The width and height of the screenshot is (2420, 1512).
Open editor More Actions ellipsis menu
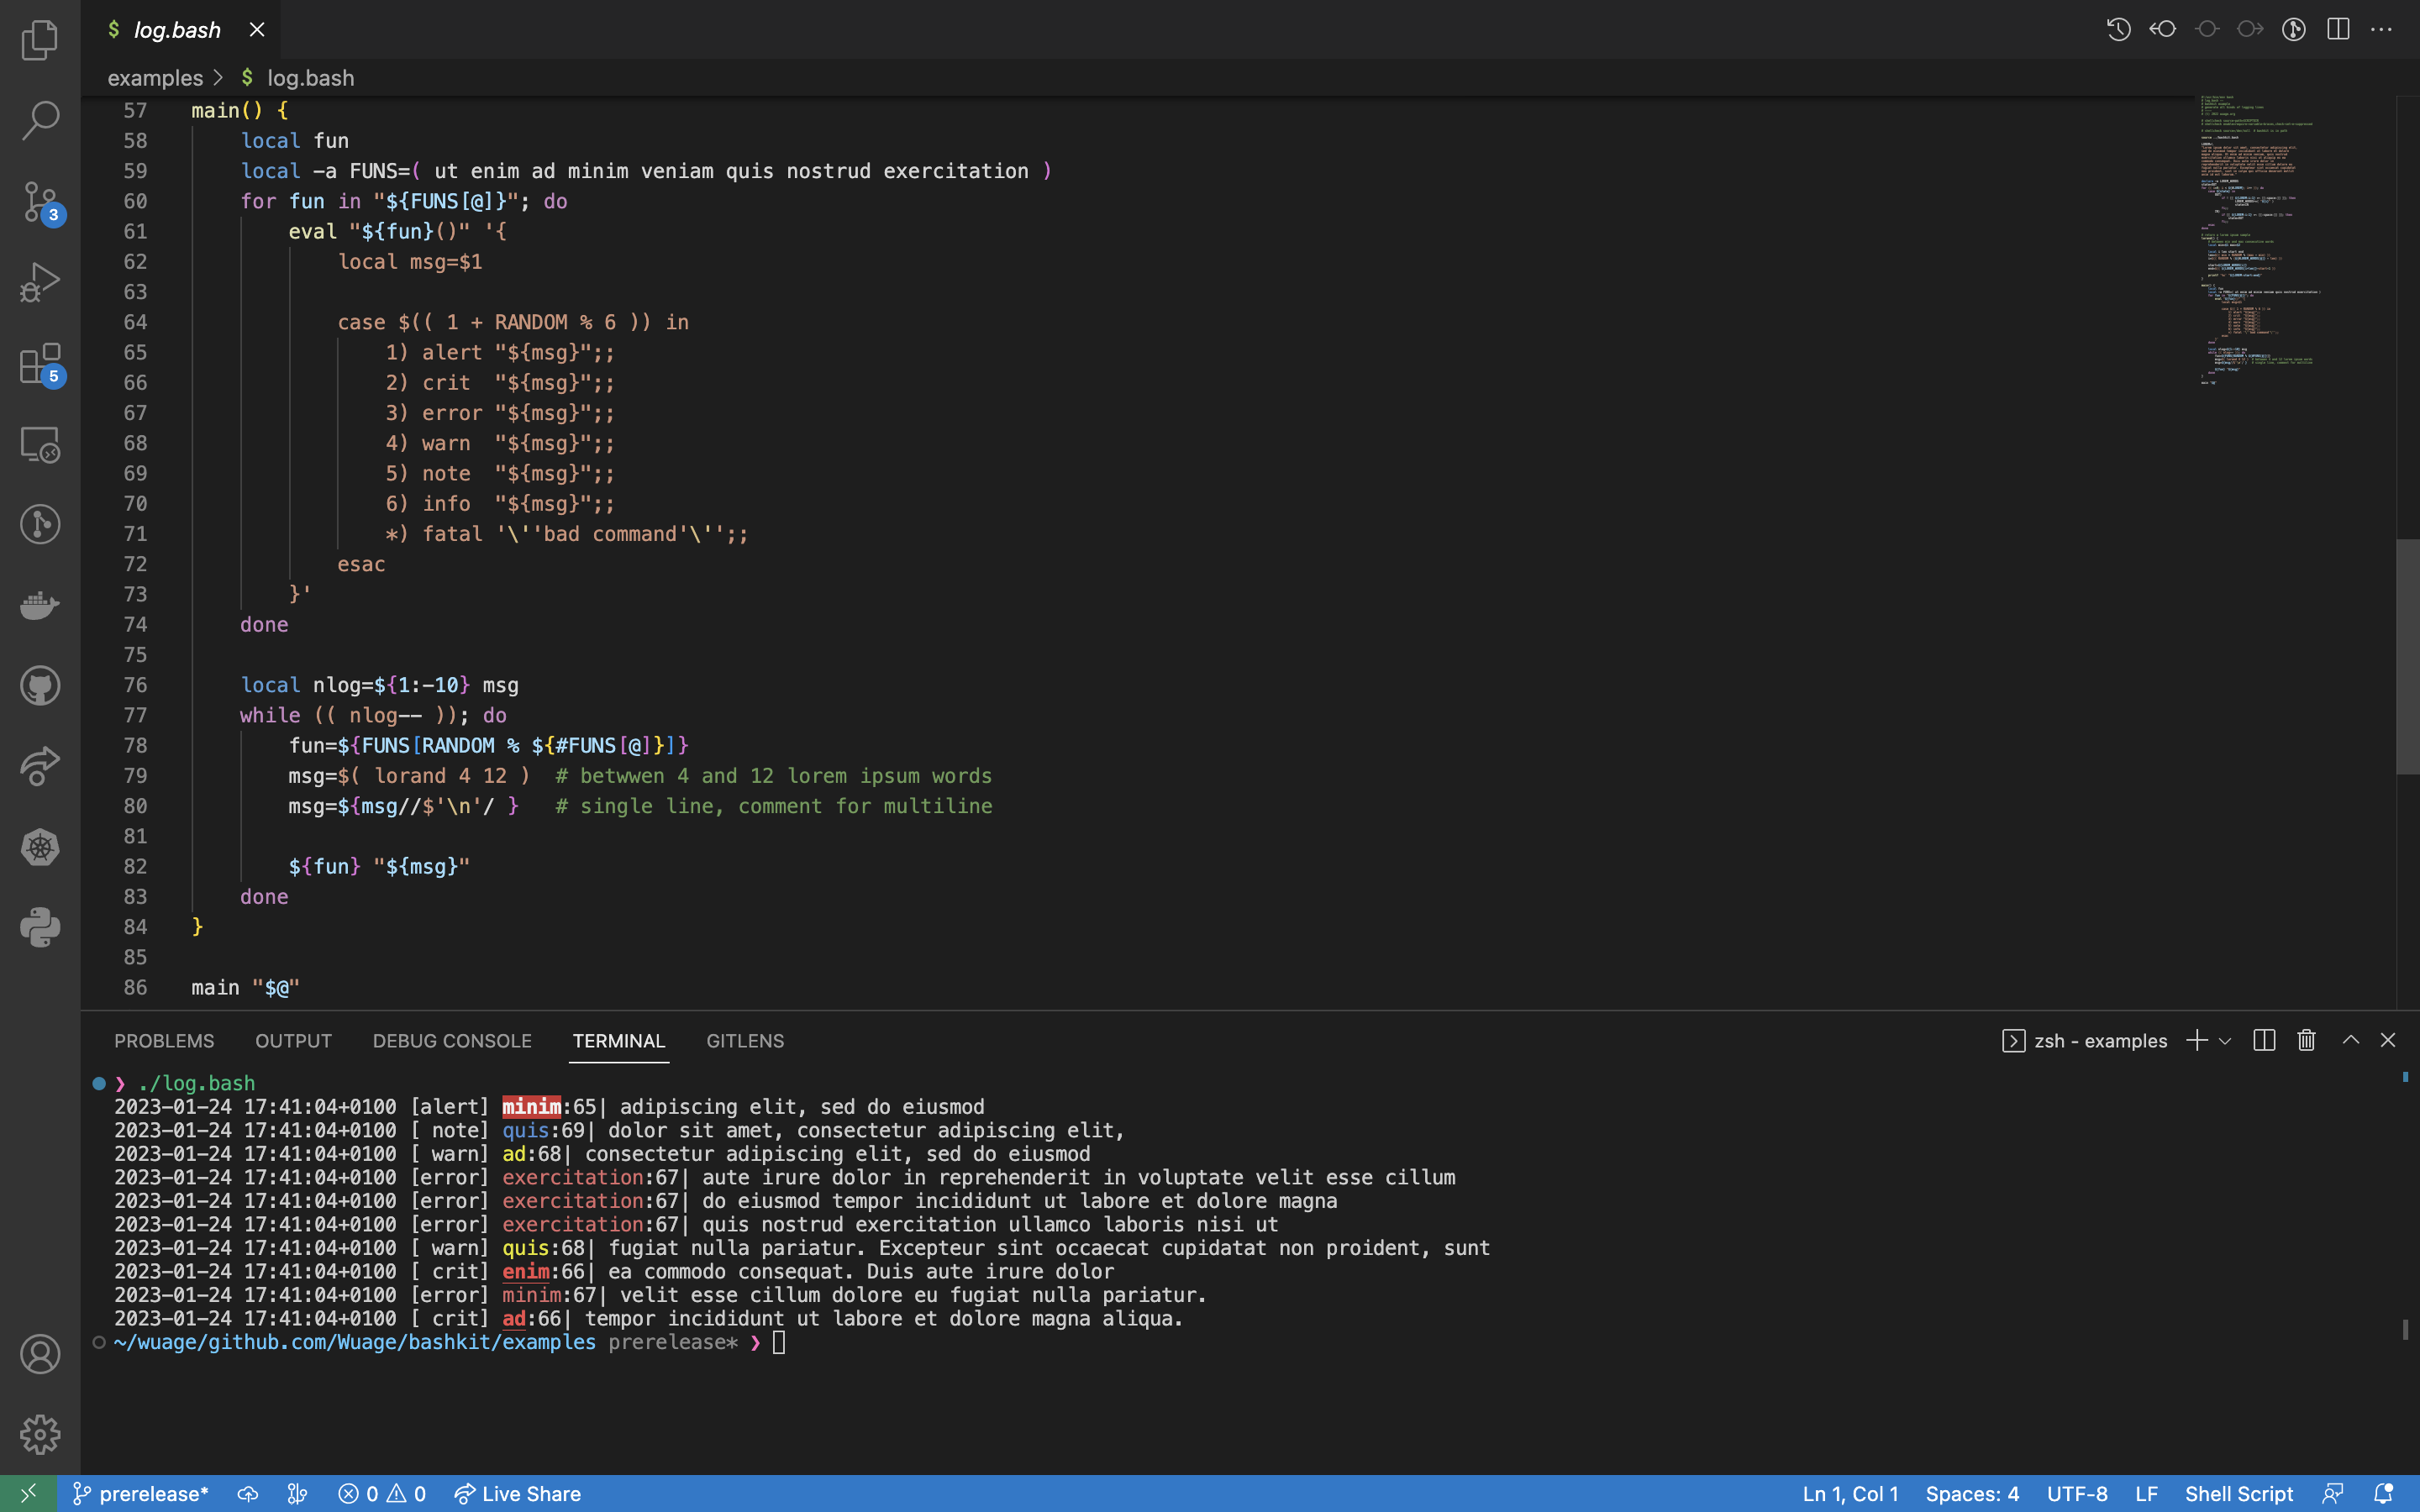[2382, 29]
